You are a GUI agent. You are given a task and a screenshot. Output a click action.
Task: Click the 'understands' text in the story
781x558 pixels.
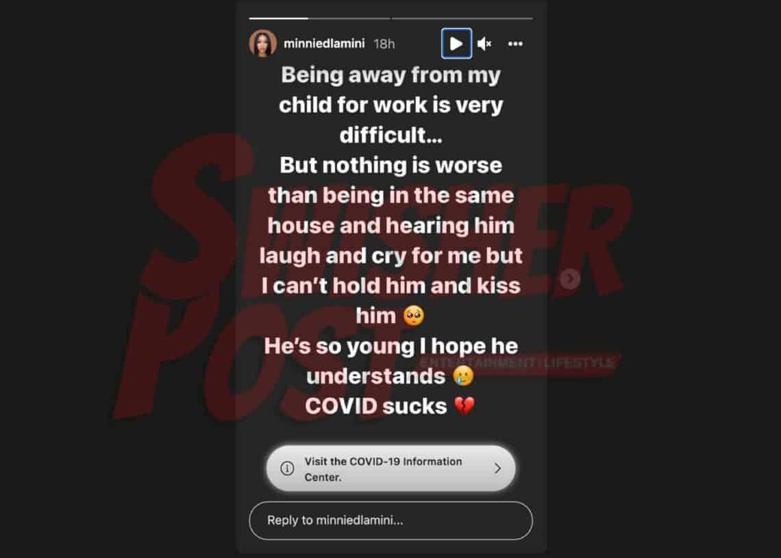376,377
